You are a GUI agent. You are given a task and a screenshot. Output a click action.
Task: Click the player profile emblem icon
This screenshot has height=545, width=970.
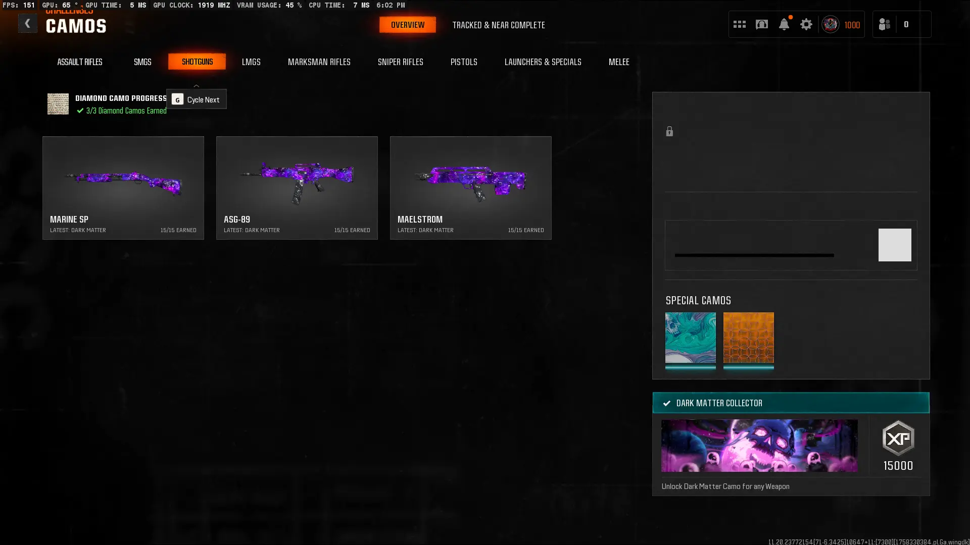tap(830, 24)
